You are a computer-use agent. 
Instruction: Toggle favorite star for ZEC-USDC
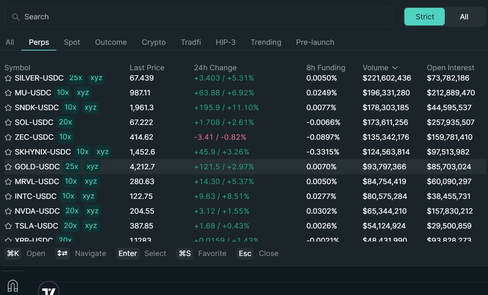pyautogui.click(x=8, y=137)
